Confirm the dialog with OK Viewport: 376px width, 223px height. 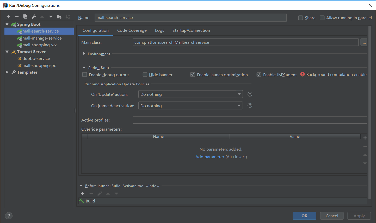[304, 216]
